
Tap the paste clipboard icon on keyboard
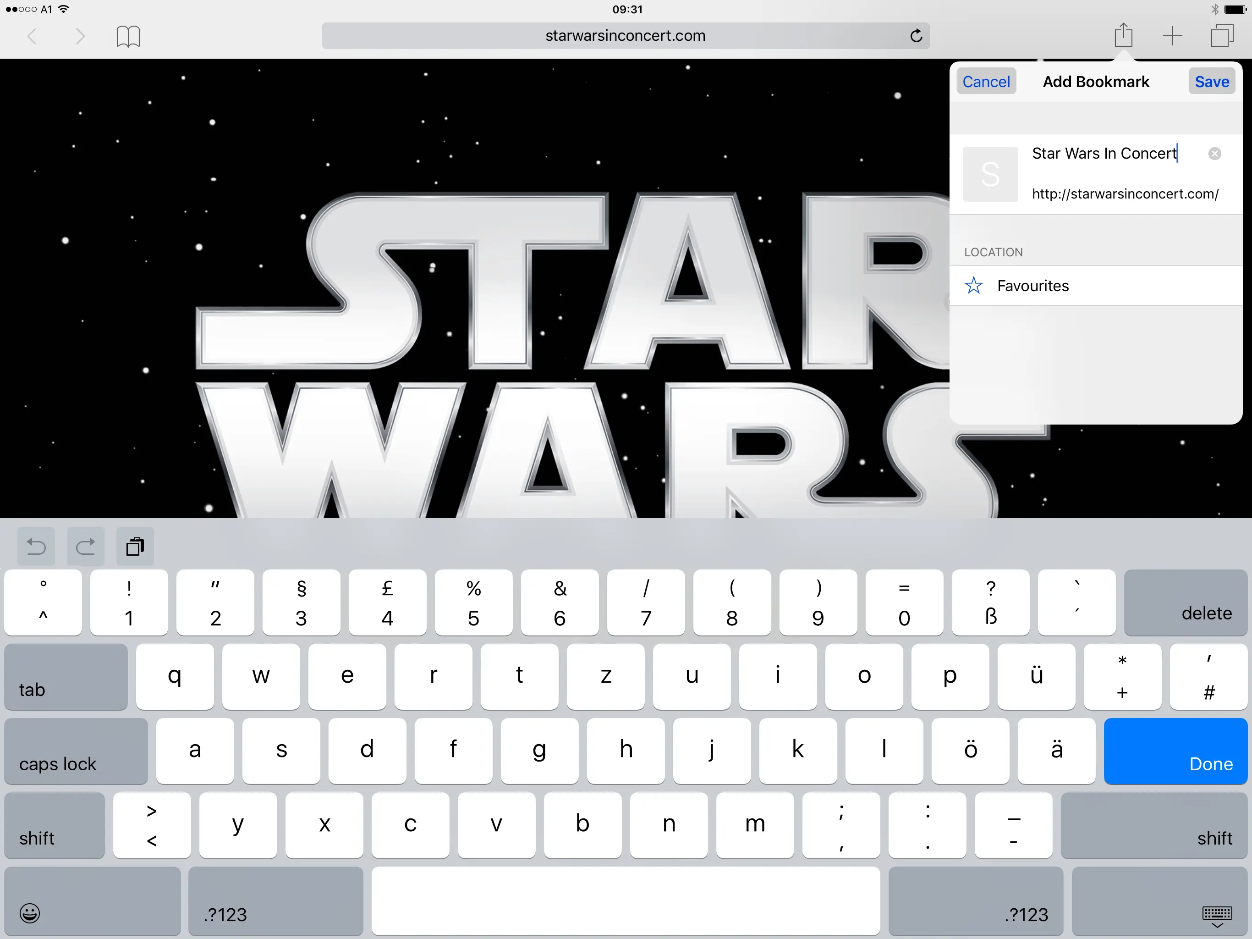coord(135,547)
